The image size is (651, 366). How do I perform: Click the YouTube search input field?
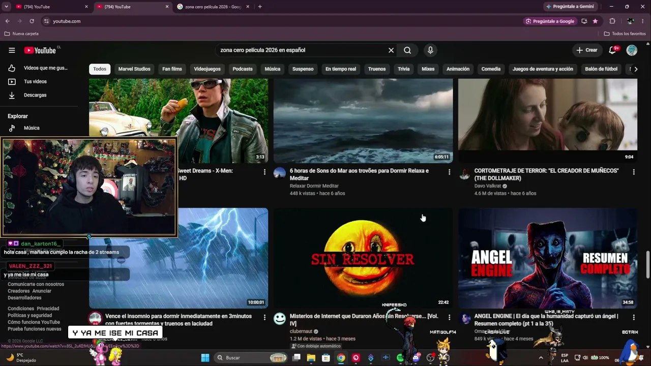click(x=302, y=50)
